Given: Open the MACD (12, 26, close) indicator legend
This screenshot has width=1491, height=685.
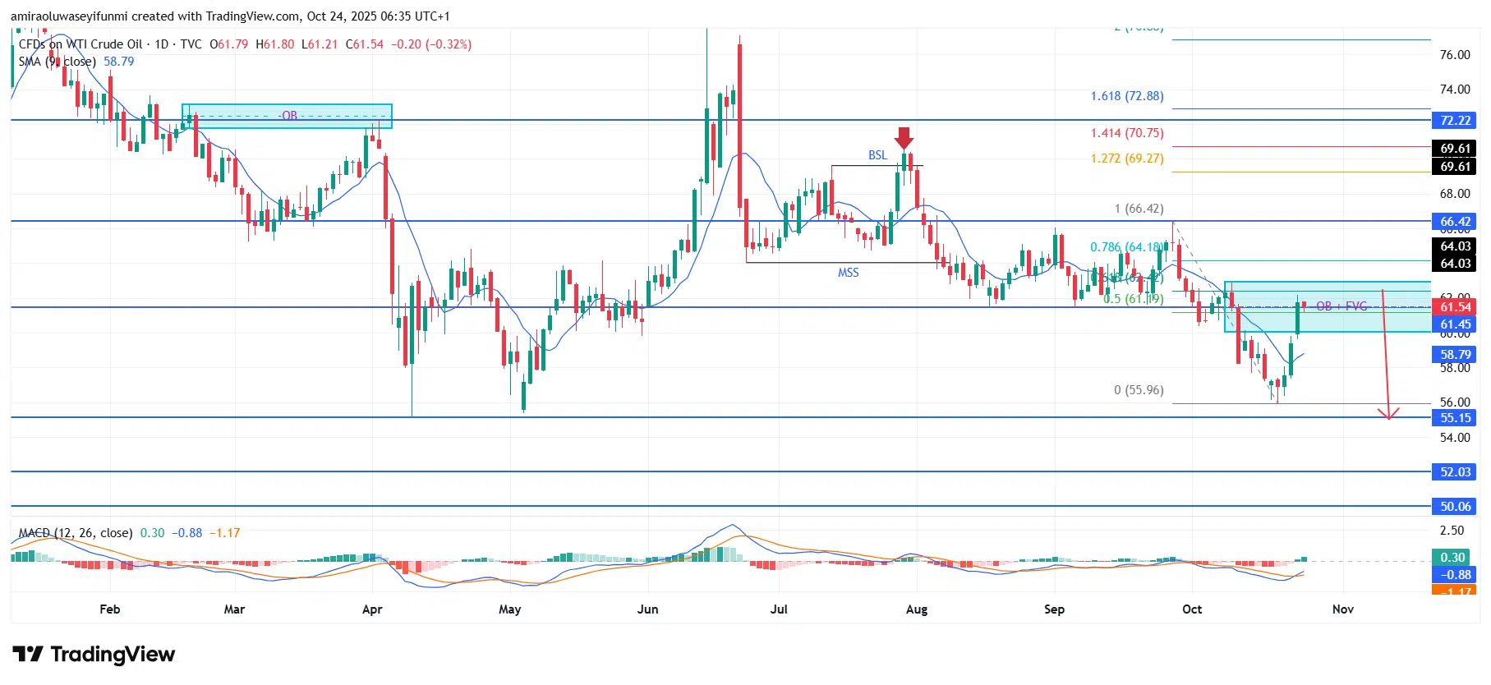Looking at the screenshot, I should point(76,533).
